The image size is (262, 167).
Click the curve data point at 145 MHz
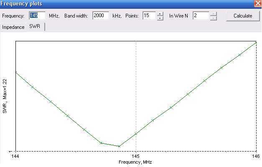click(x=136, y=134)
